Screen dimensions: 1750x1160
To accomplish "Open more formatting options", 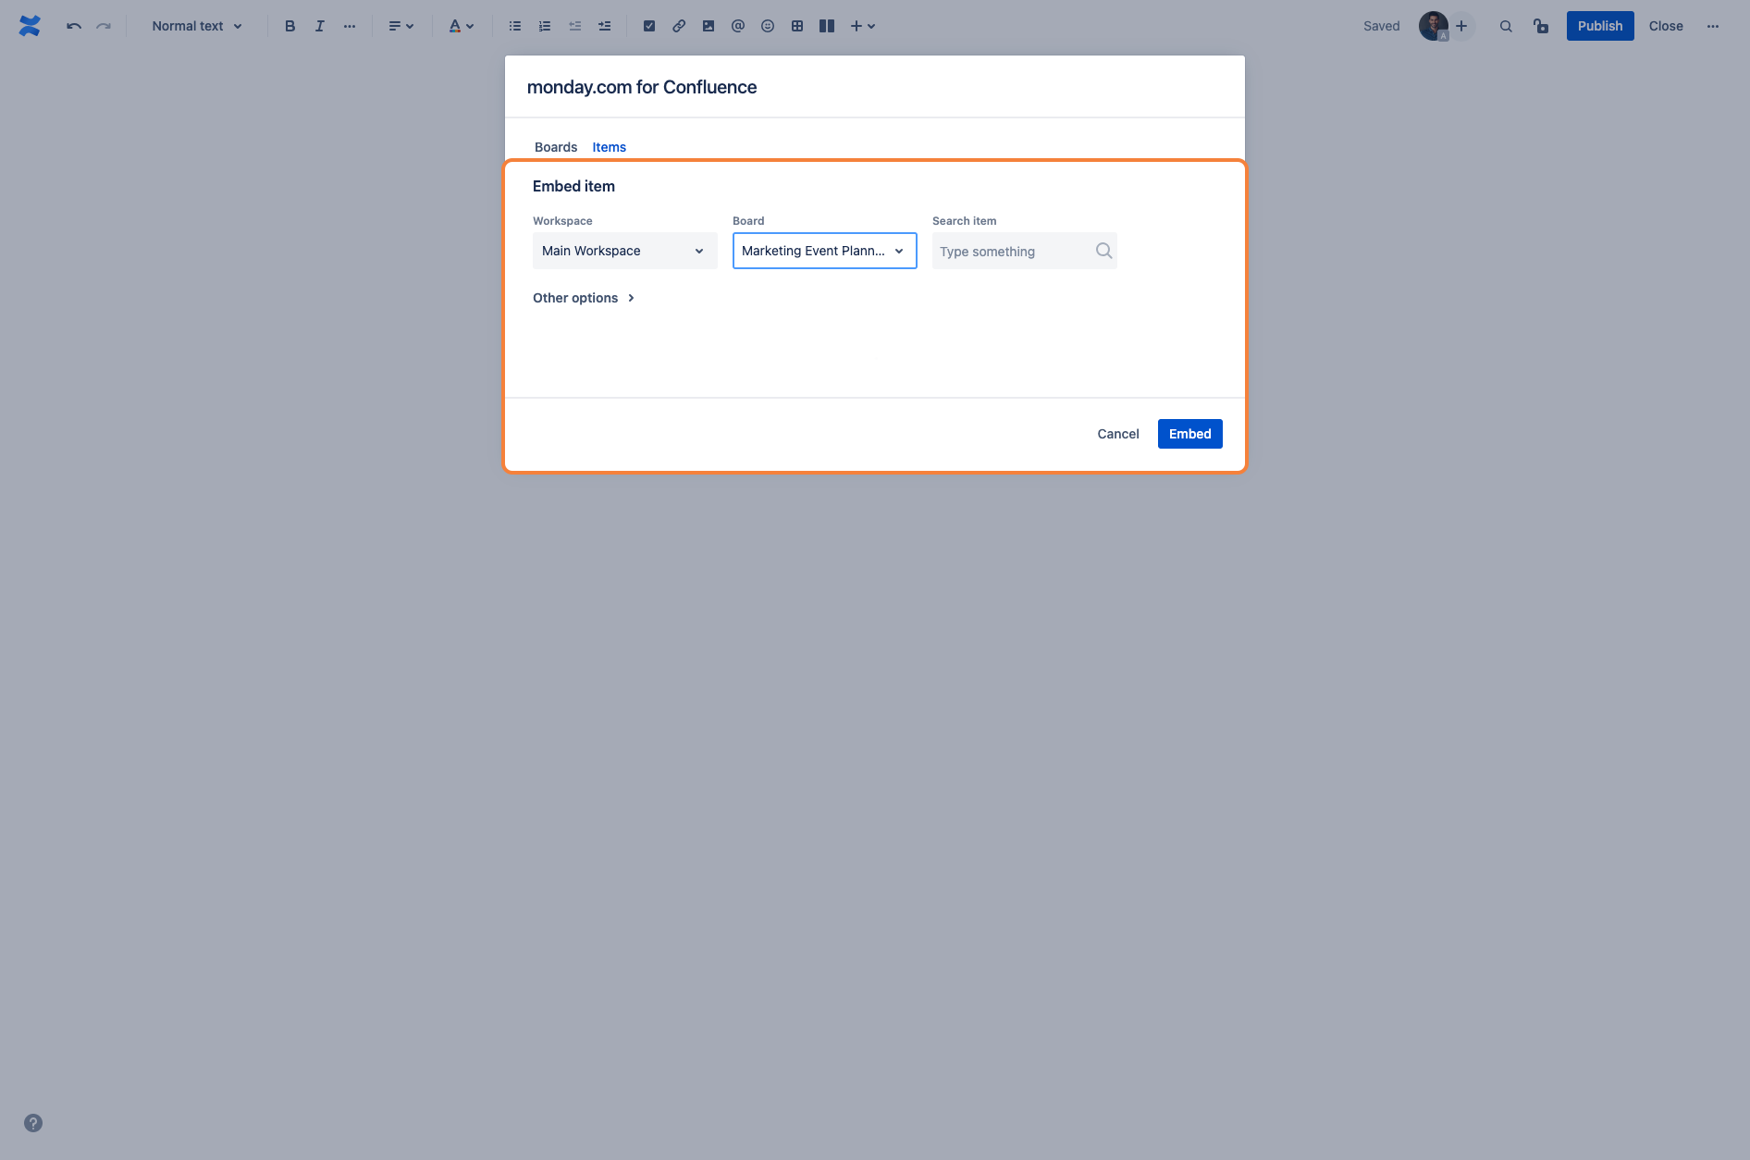I will coord(349,26).
